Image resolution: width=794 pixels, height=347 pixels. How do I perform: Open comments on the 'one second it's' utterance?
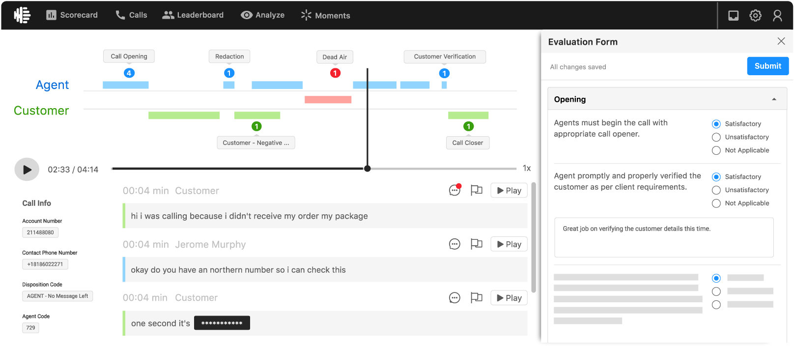[455, 298]
